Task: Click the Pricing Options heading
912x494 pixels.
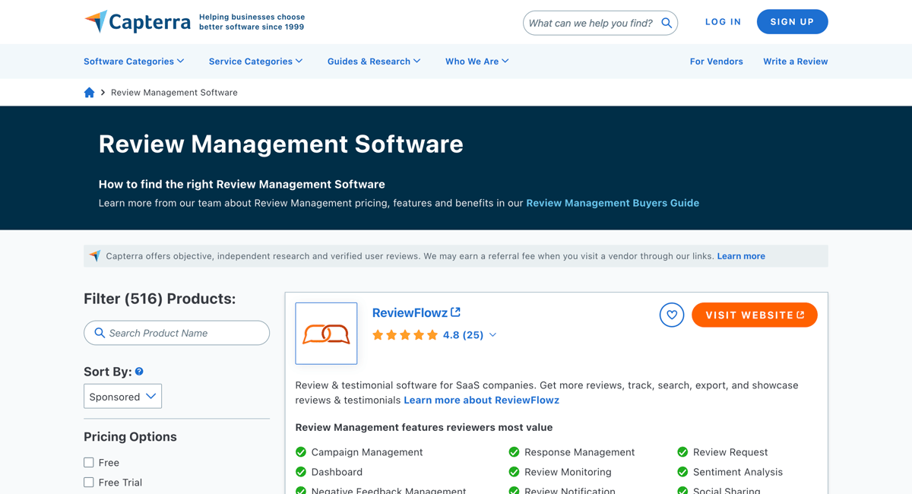Action: click(x=130, y=437)
